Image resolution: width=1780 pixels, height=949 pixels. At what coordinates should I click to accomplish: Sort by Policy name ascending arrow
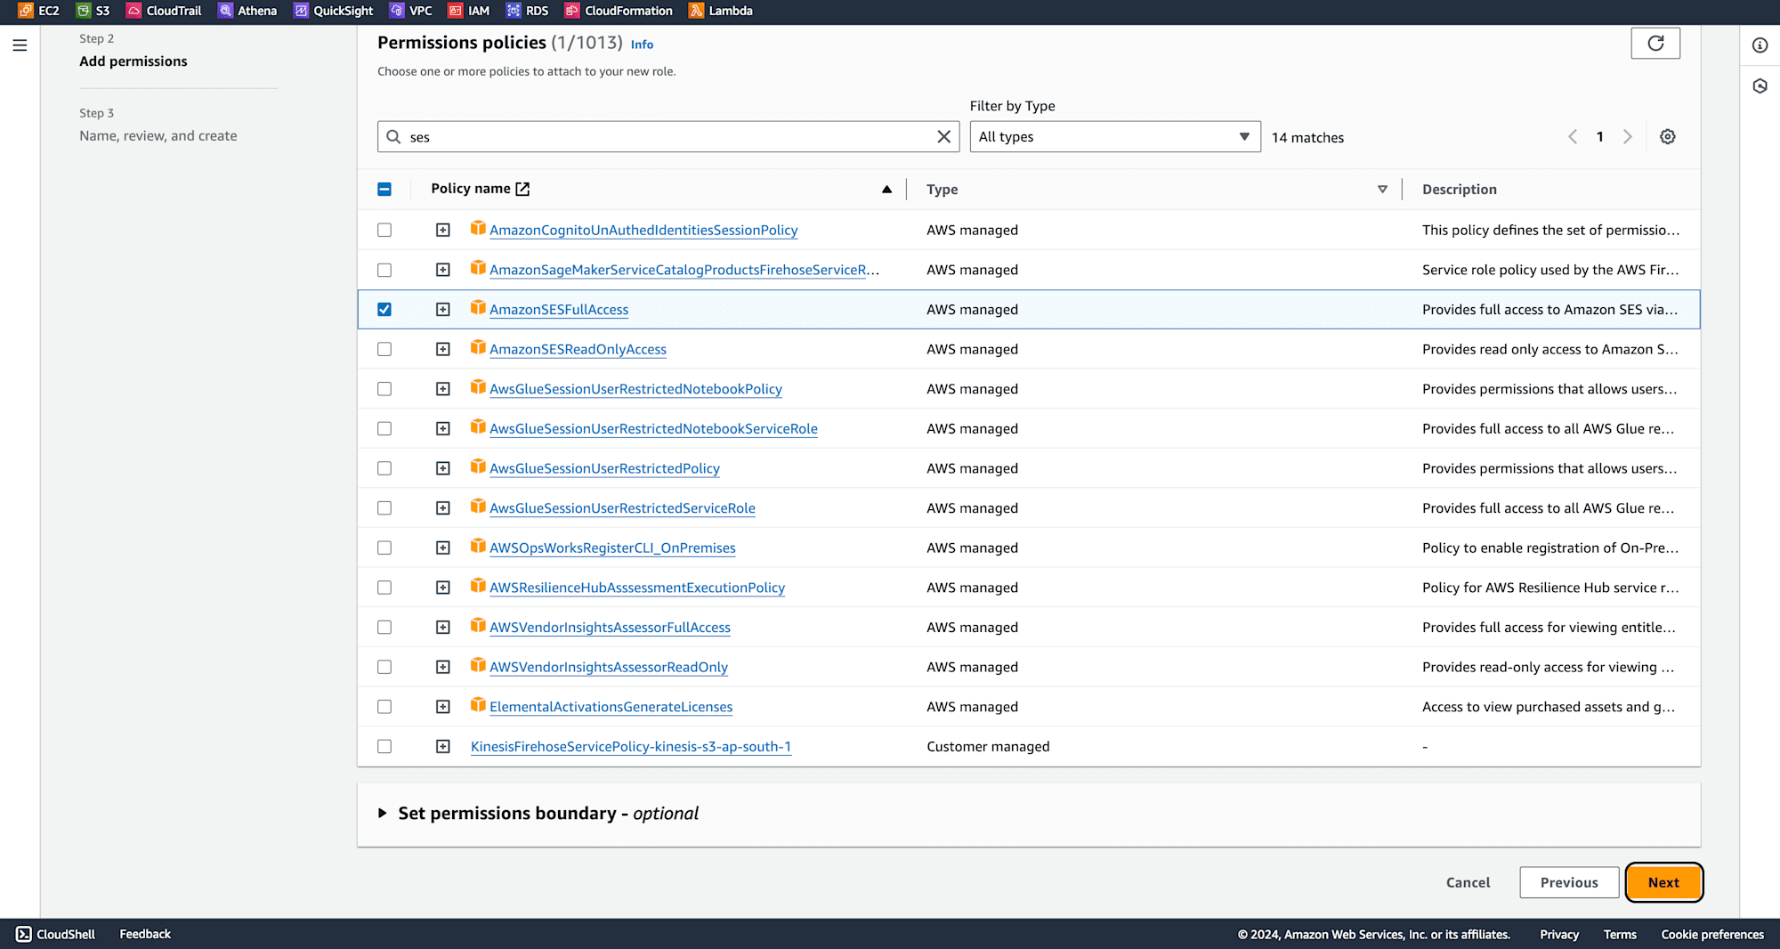coord(886,189)
